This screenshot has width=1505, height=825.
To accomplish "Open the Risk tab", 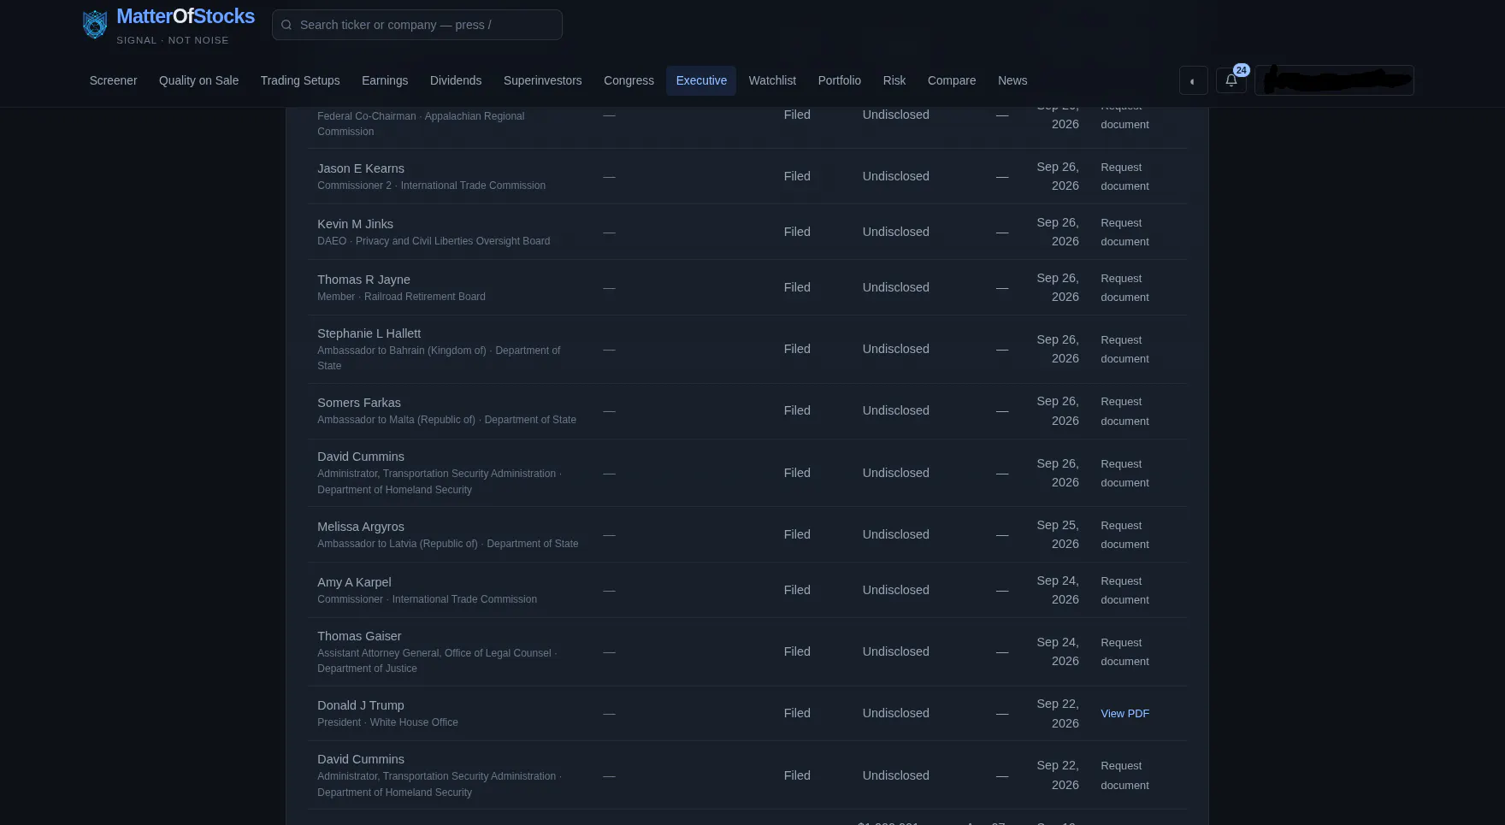I will [894, 80].
